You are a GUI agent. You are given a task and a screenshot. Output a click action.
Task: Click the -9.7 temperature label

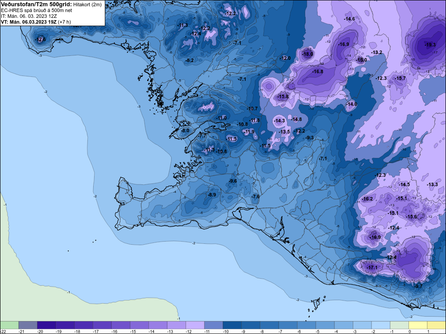(419, 287)
